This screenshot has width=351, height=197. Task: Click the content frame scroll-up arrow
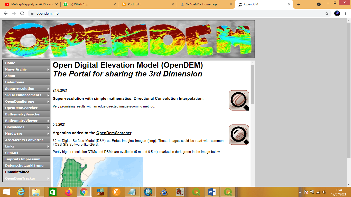253,63
